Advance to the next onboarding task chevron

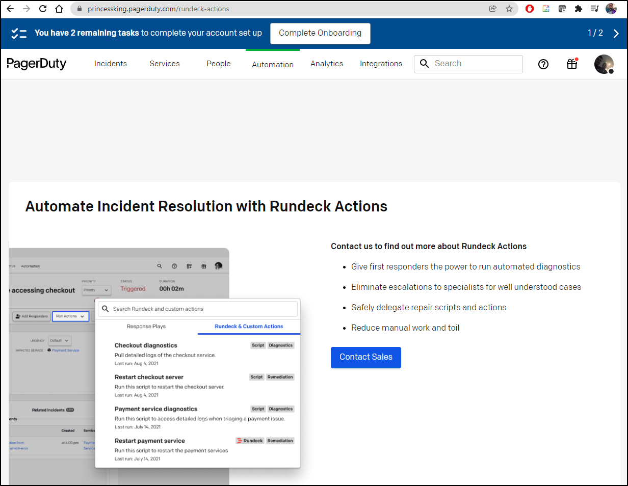click(x=616, y=33)
